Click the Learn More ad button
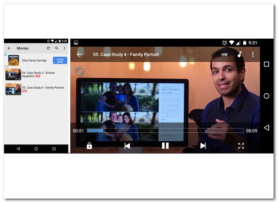The height and width of the screenshot is (203, 278). 60,61
